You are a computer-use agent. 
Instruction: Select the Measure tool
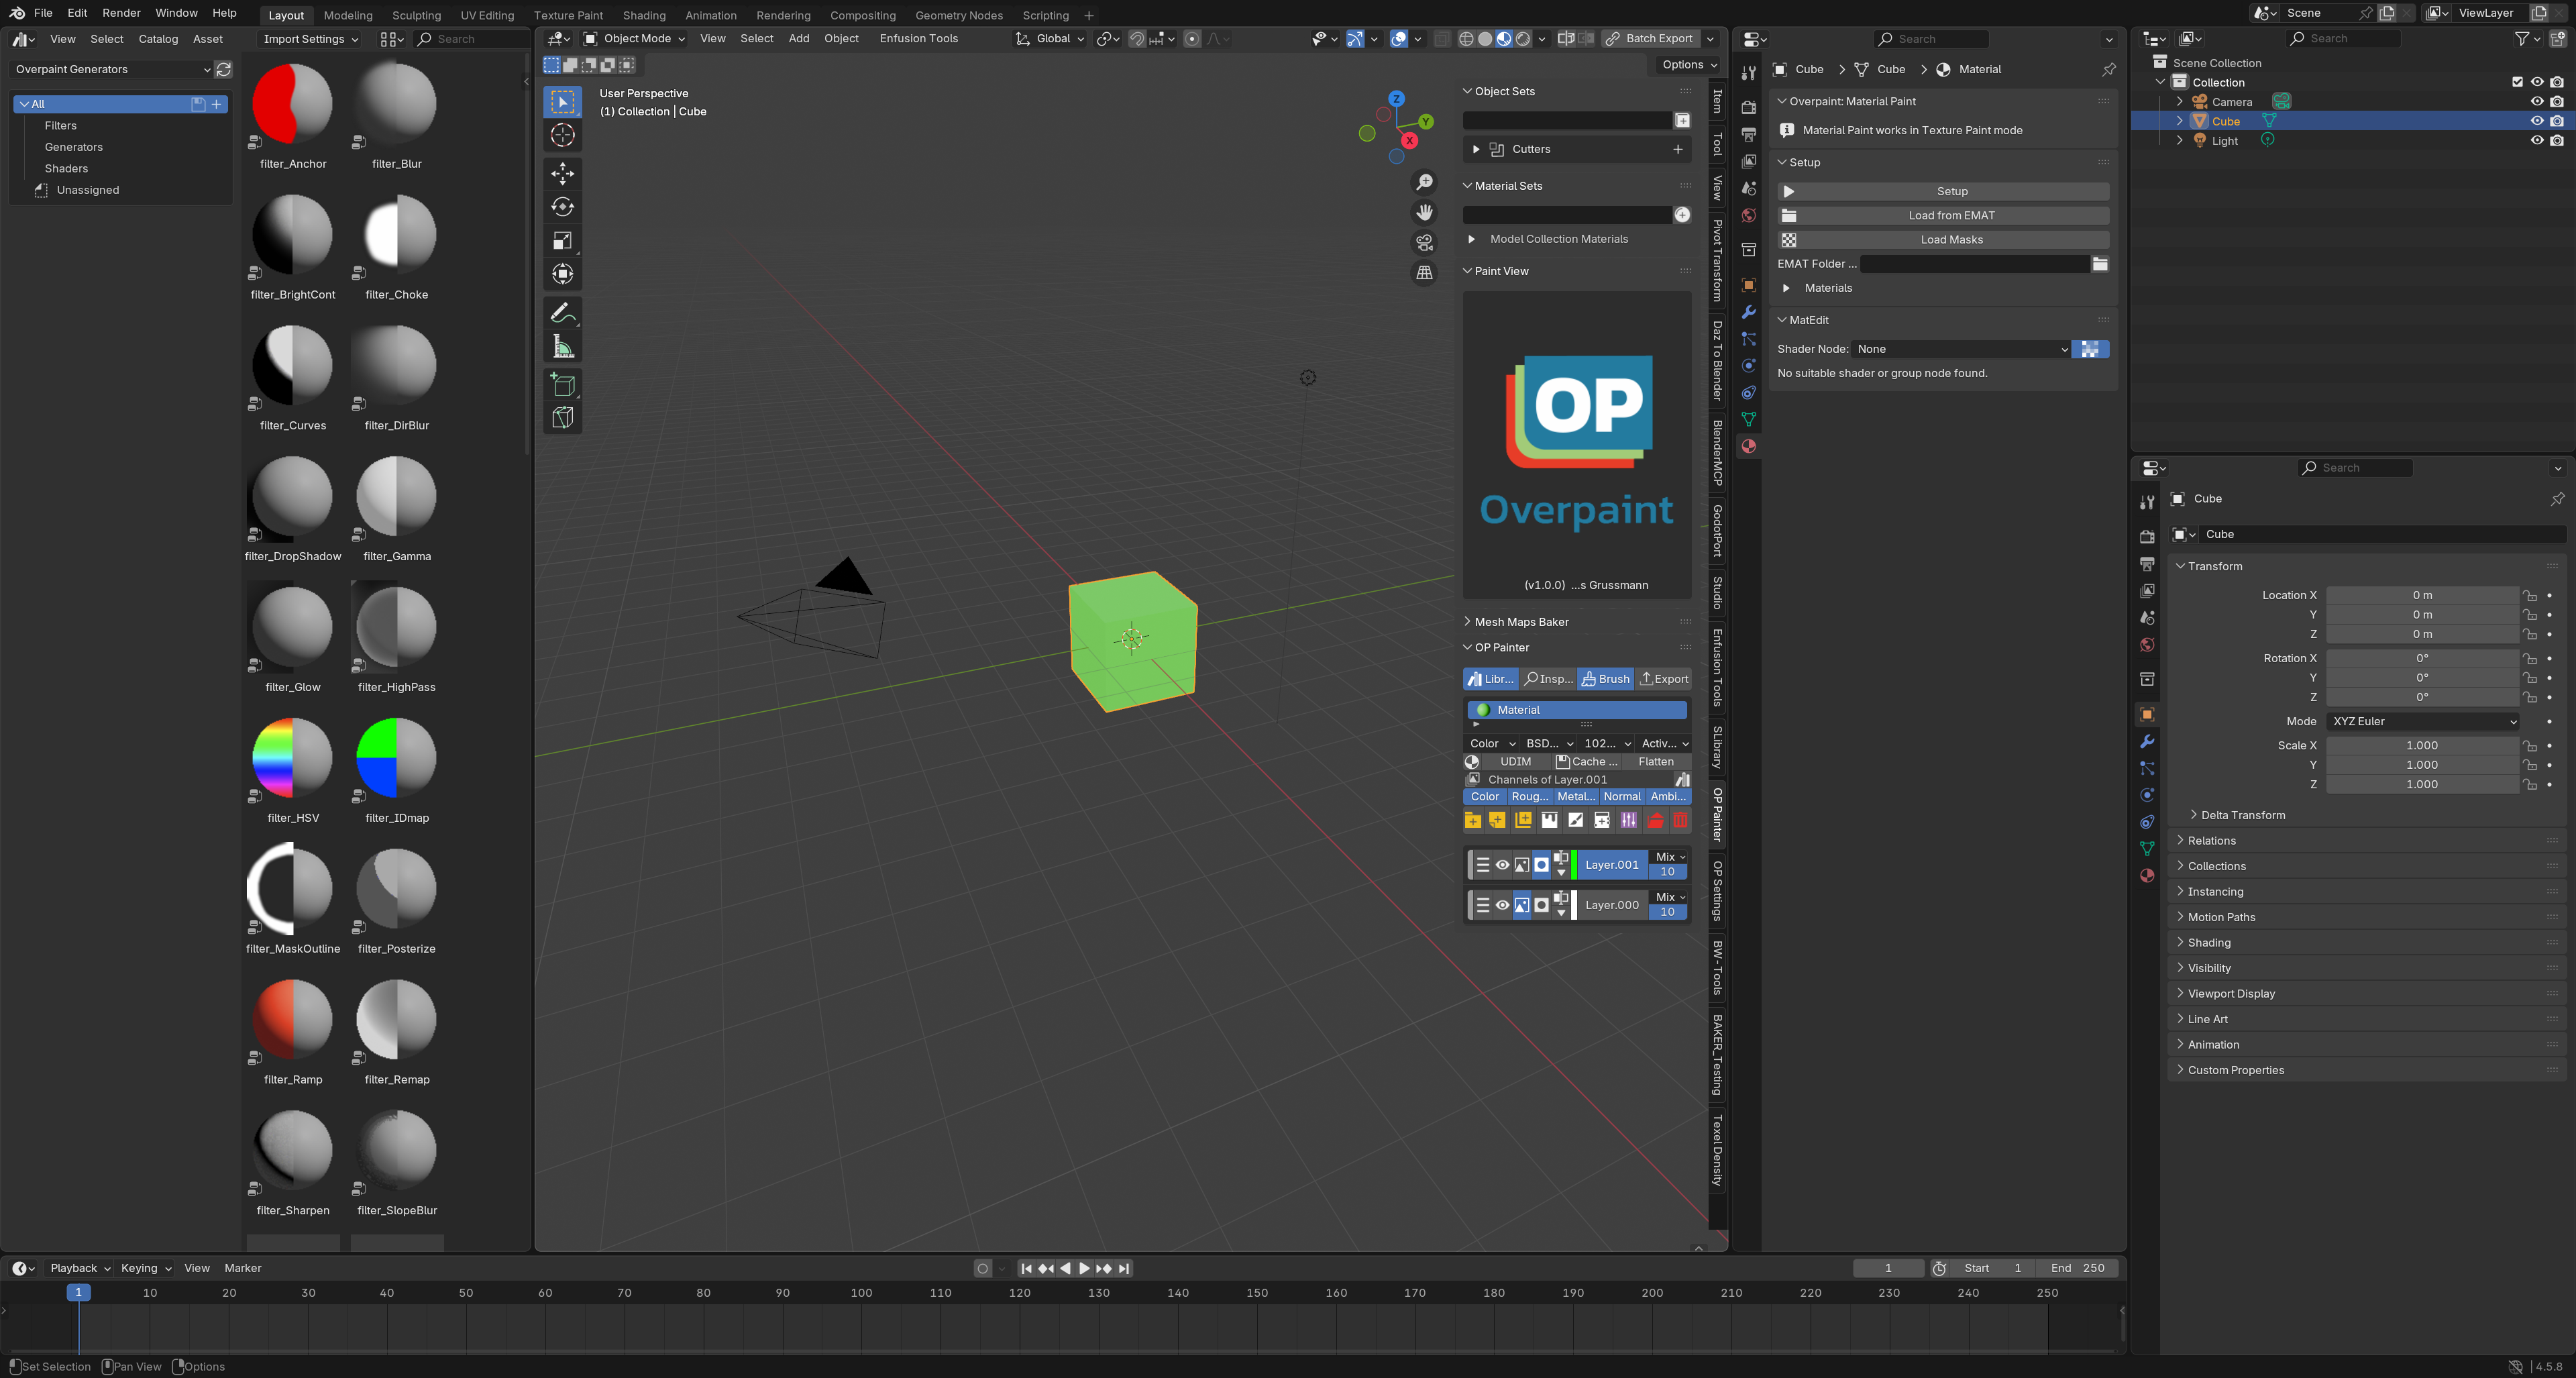point(563,347)
